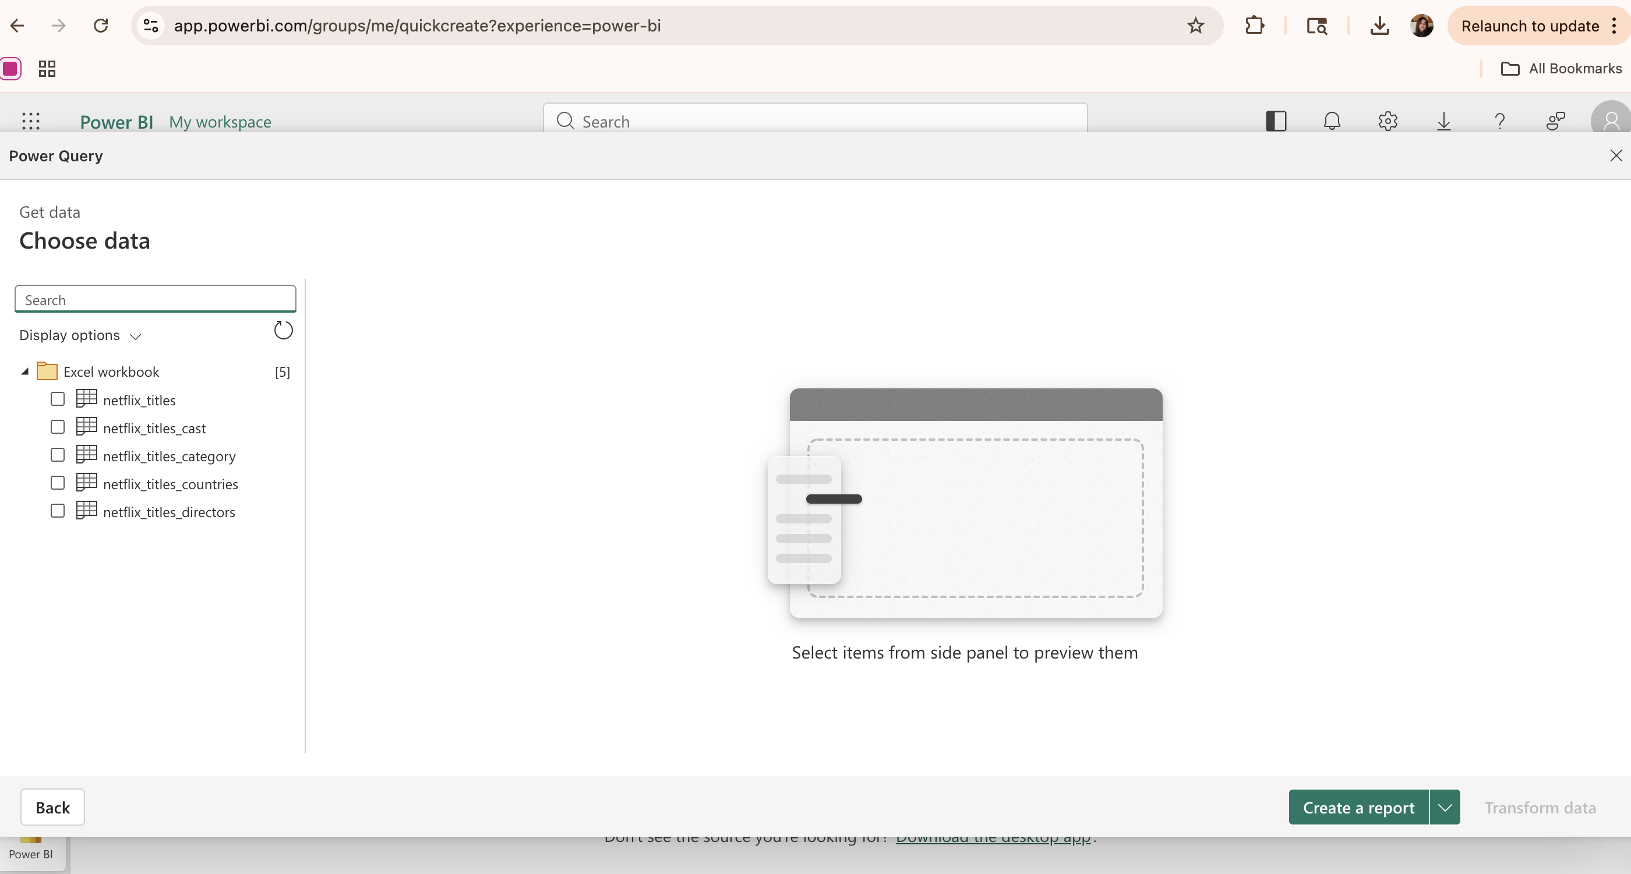The height and width of the screenshot is (874, 1631).
Task: Select the netflix_titles_directors checkbox
Action: pyautogui.click(x=58, y=511)
